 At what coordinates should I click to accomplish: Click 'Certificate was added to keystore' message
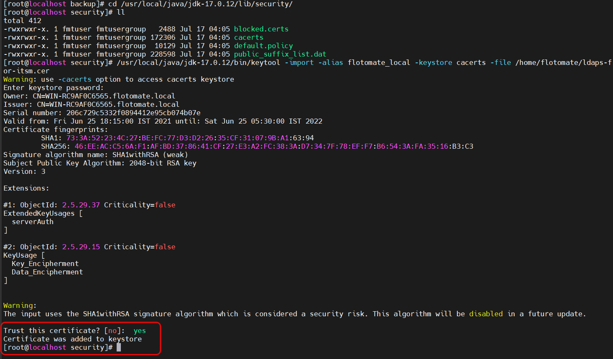pos(73,339)
